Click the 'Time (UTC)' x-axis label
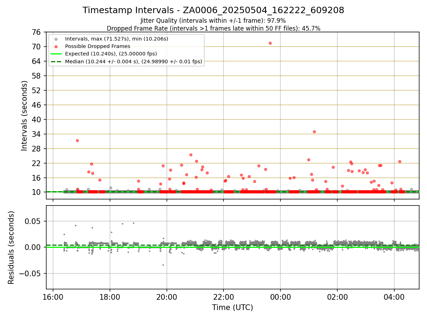Screen dimensions: 427x320 (232, 308)
